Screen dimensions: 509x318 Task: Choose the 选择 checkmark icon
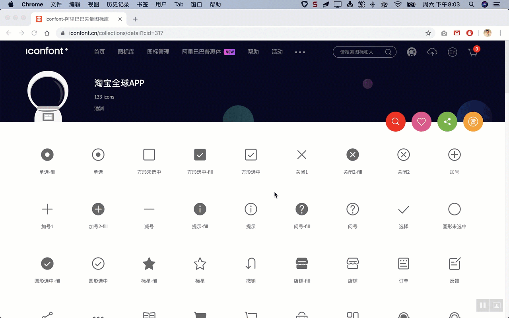pyautogui.click(x=404, y=209)
